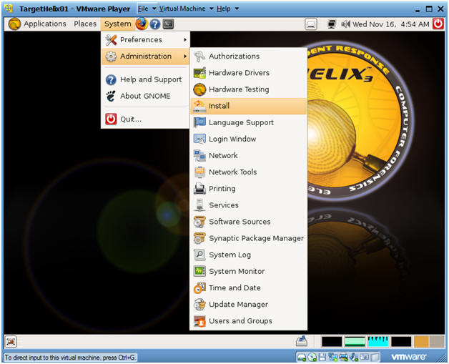Click the Authorizations keys icon
449x364 pixels.
click(199, 56)
